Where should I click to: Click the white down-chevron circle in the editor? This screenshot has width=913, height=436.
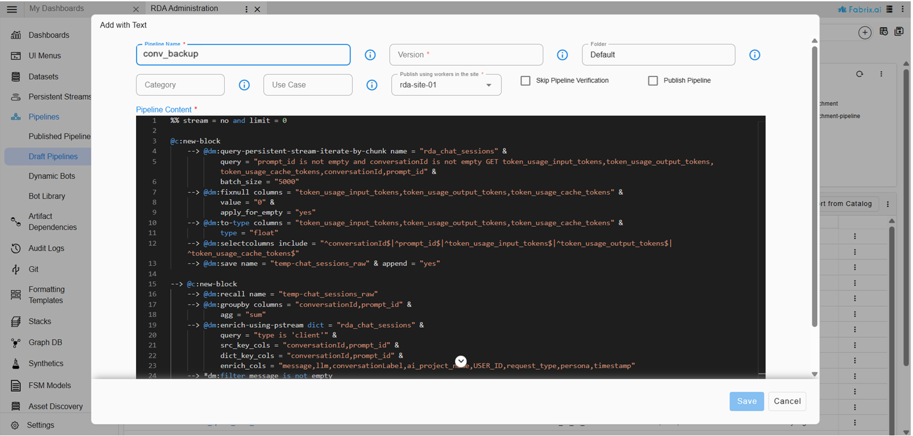[461, 361]
